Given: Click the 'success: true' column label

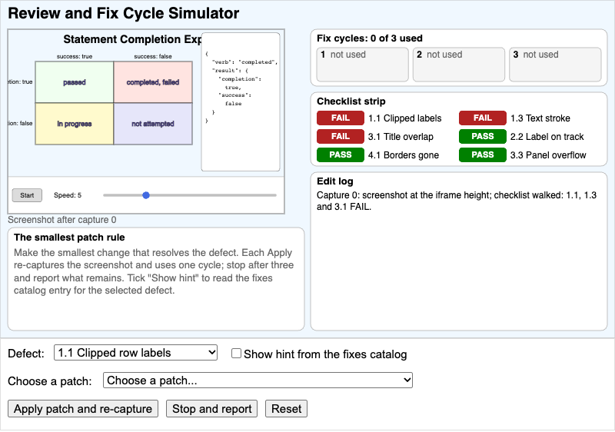Looking at the screenshot, I should (75, 56).
